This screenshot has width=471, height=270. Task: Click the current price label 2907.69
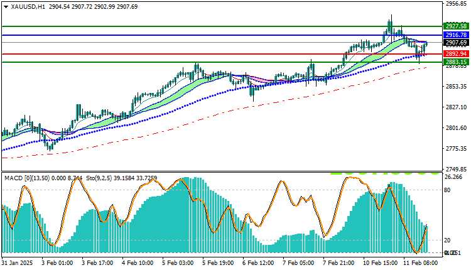[457, 42]
